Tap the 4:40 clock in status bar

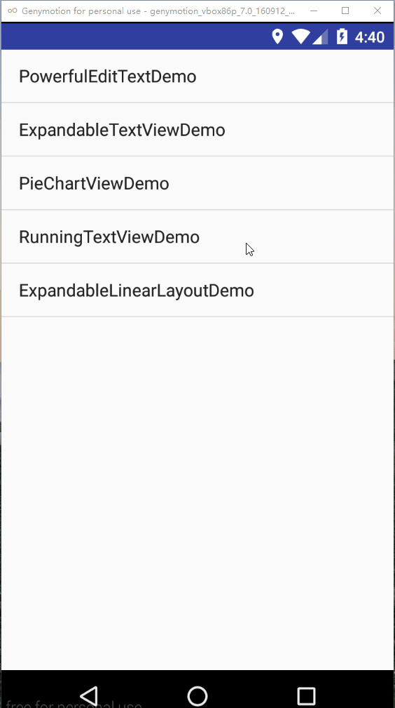click(x=369, y=37)
